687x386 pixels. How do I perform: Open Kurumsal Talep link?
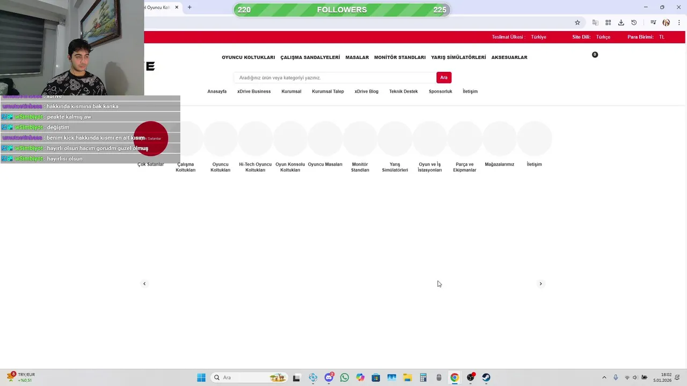point(328,92)
